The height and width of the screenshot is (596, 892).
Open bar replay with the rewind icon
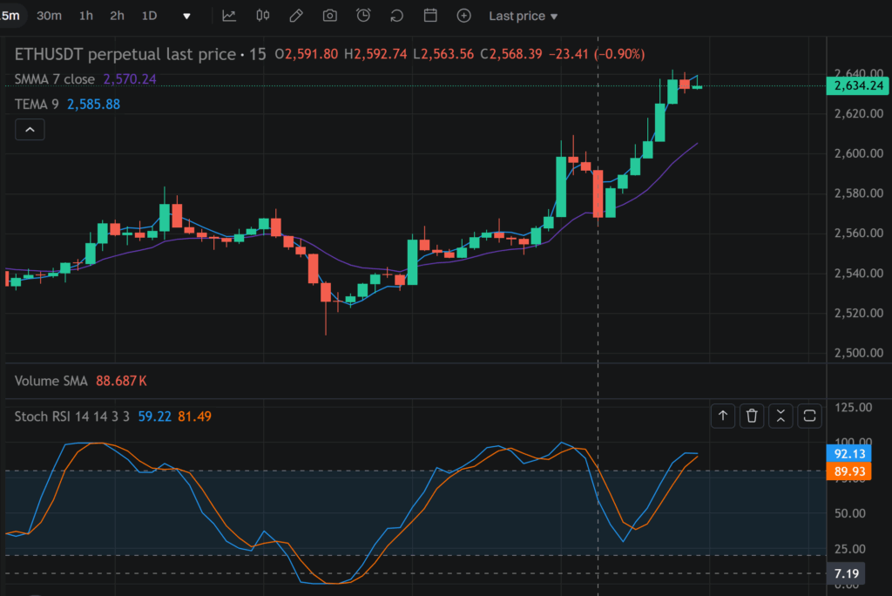click(395, 16)
